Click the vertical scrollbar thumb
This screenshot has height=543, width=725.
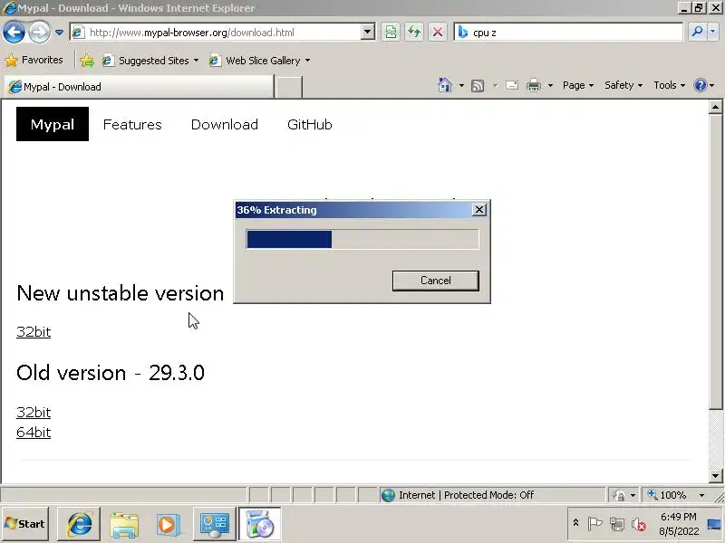tap(715, 262)
